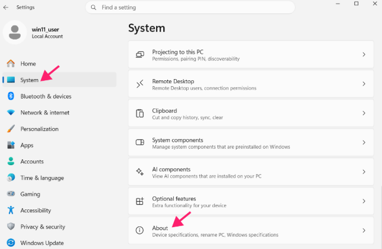Viewport: 382px width, 249px height.
Task: Click 'Cut and copy history, sync, clear'
Action: 187,117
